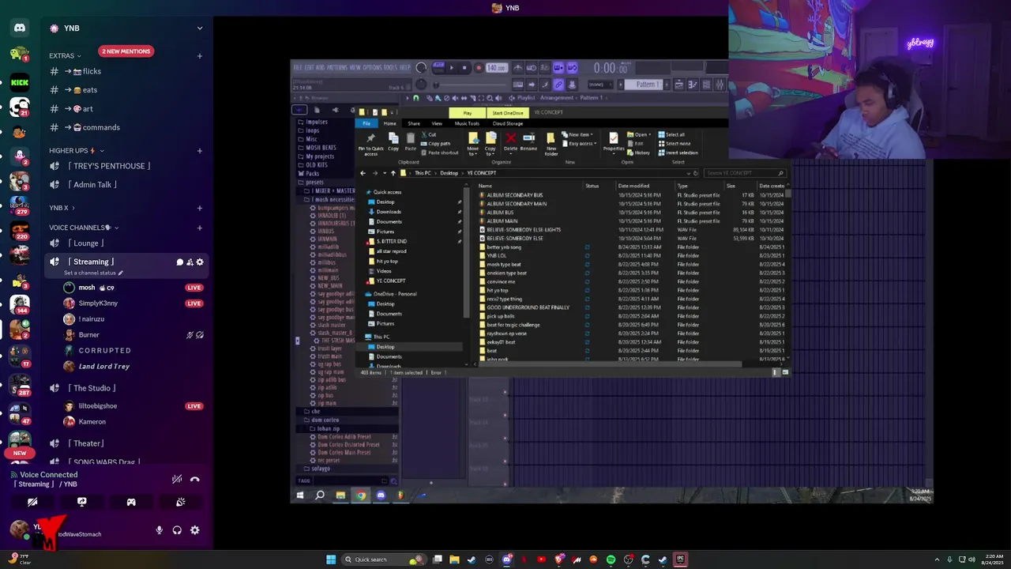Collapse the EXTRAS category
This screenshot has height=569, width=1011.
coord(66,56)
